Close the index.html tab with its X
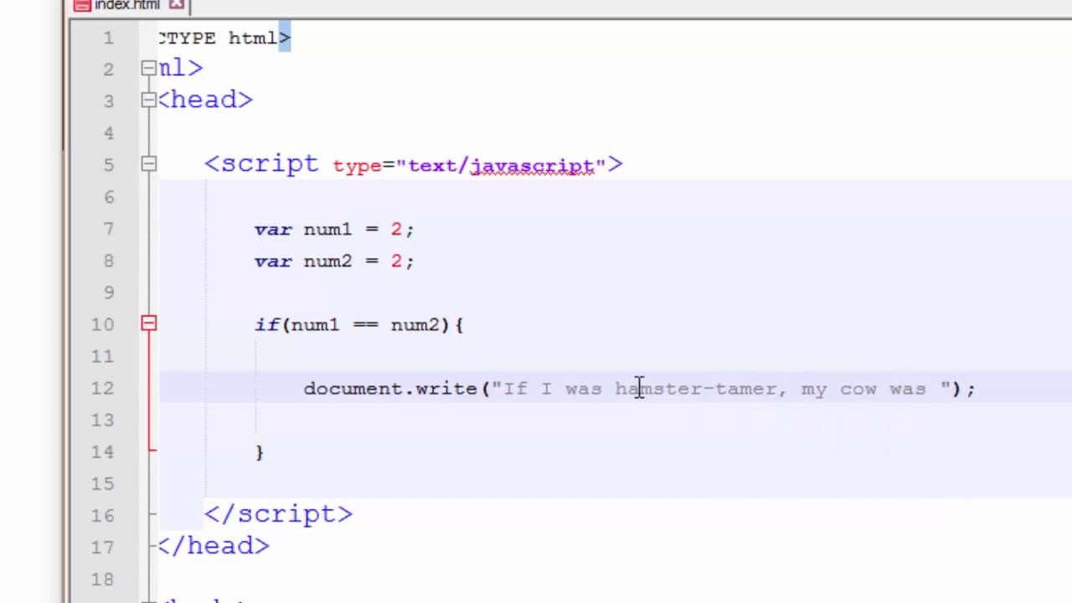Viewport: 1072px width, 603px height. (x=176, y=5)
